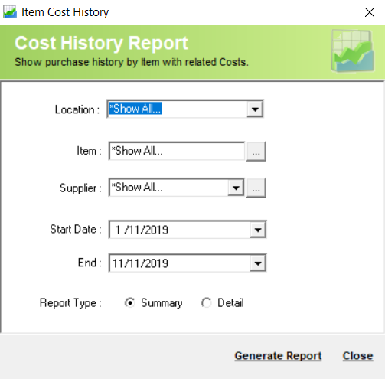Open the Item browse ellipsis button
This screenshot has width=385, height=379.
(256, 152)
